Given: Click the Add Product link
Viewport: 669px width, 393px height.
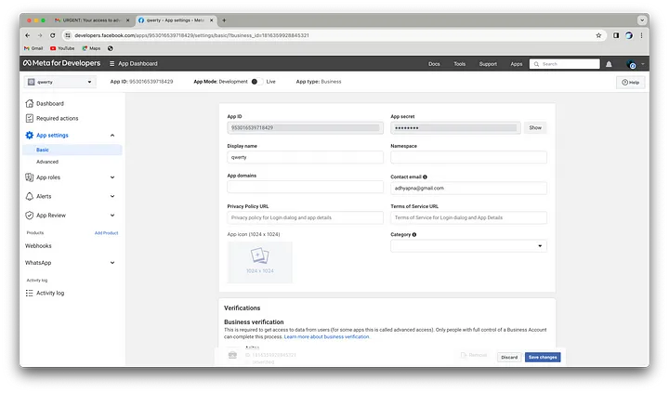Looking at the screenshot, I should [x=106, y=233].
